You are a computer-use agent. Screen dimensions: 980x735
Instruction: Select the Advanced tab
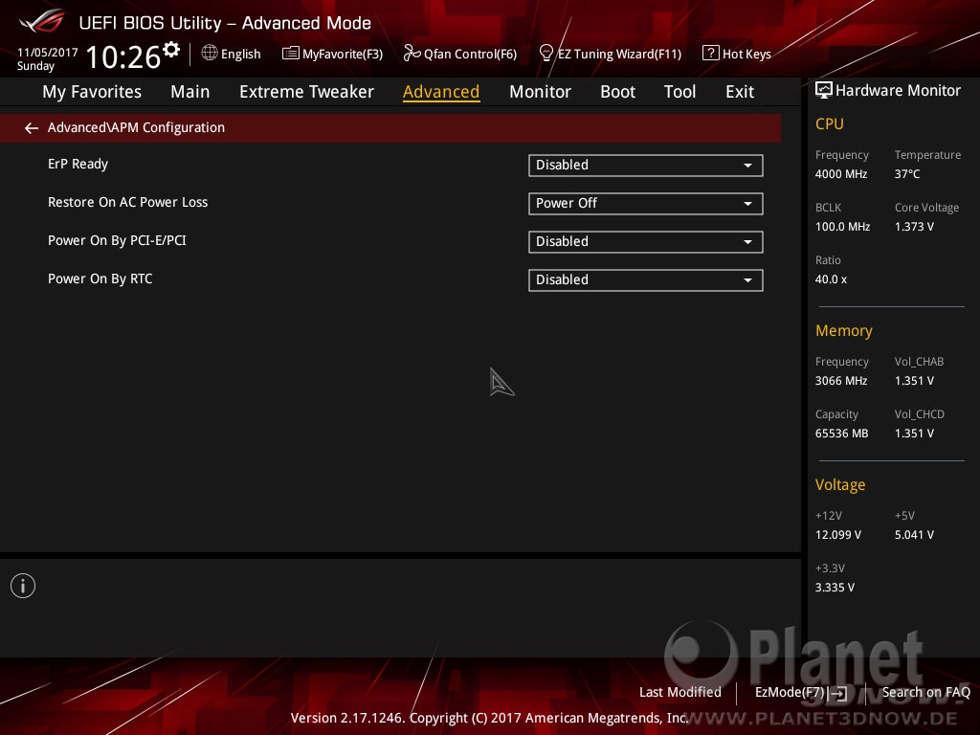coord(441,92)
